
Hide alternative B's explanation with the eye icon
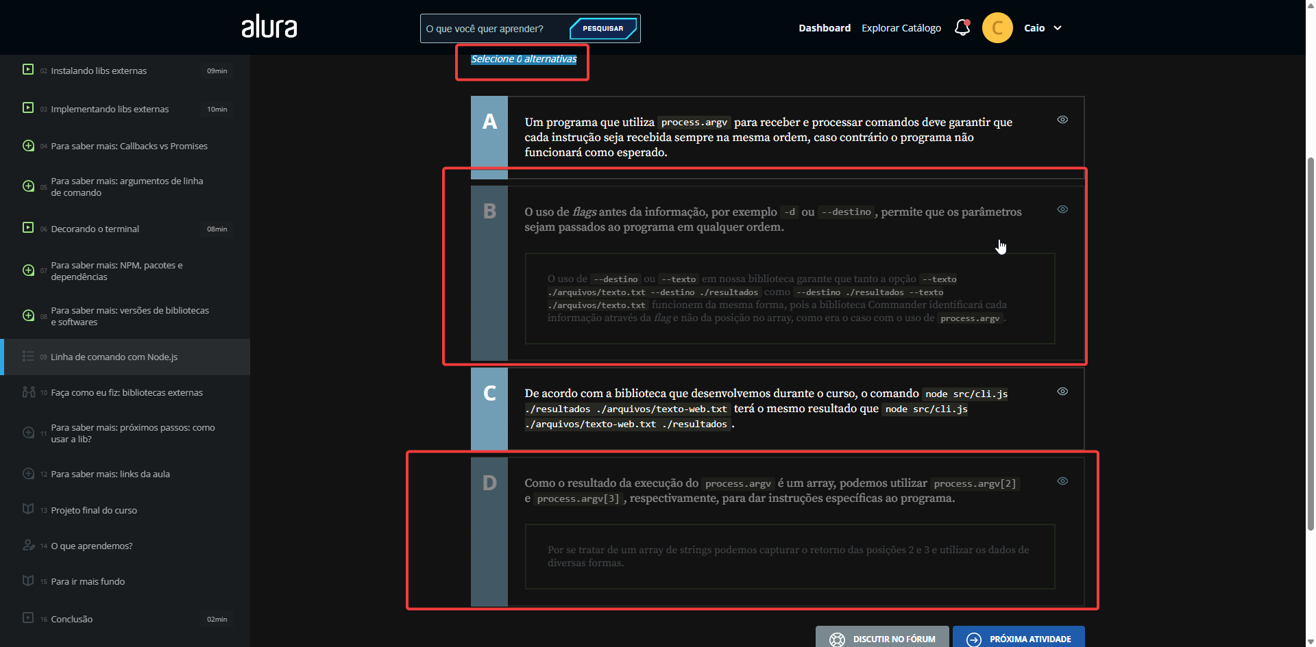pos(1062,209)
